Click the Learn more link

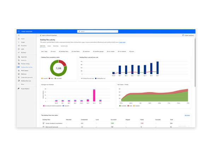coord(122,42)
